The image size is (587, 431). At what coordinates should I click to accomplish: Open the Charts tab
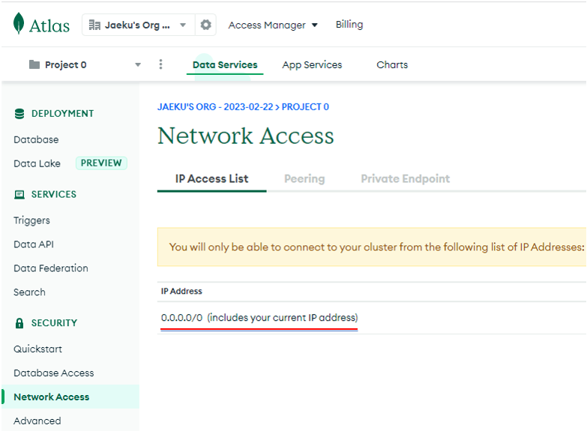click(x=392, y=64)
